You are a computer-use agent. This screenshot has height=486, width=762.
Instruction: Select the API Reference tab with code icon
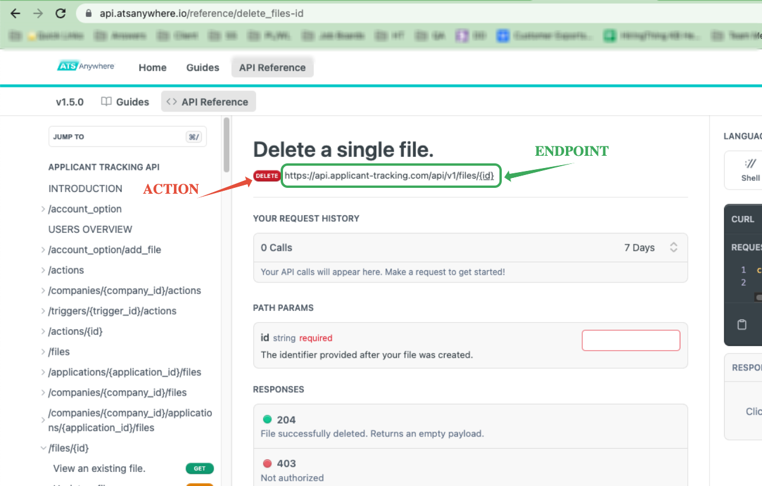coord(208,102)
